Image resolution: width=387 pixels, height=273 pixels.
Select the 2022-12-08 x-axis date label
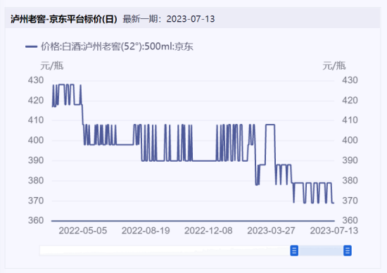pyautogui.click(x=208, y=231)
